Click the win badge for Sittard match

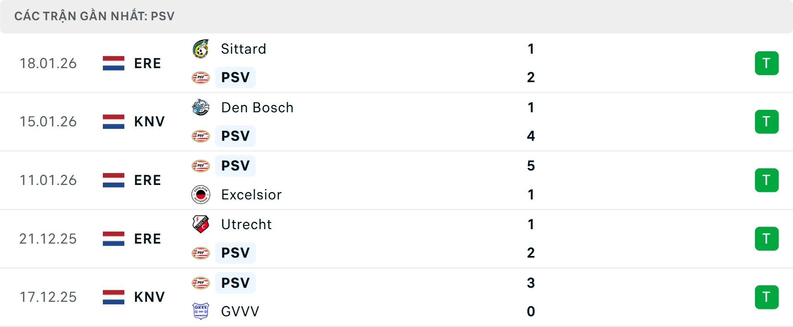click(x=767, y=63)
